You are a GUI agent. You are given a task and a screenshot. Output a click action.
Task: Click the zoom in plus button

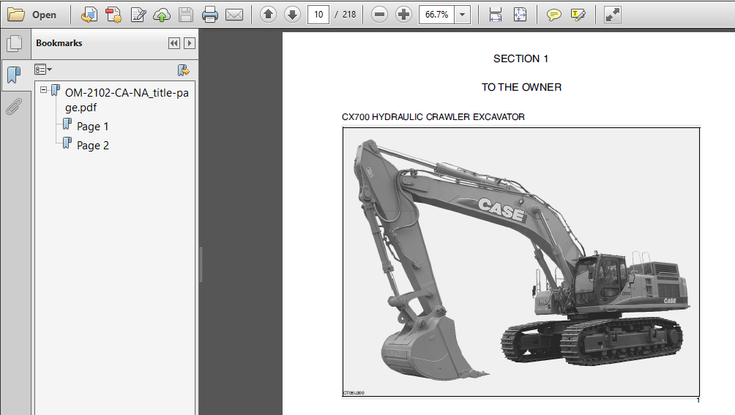[x=403, y=15]
